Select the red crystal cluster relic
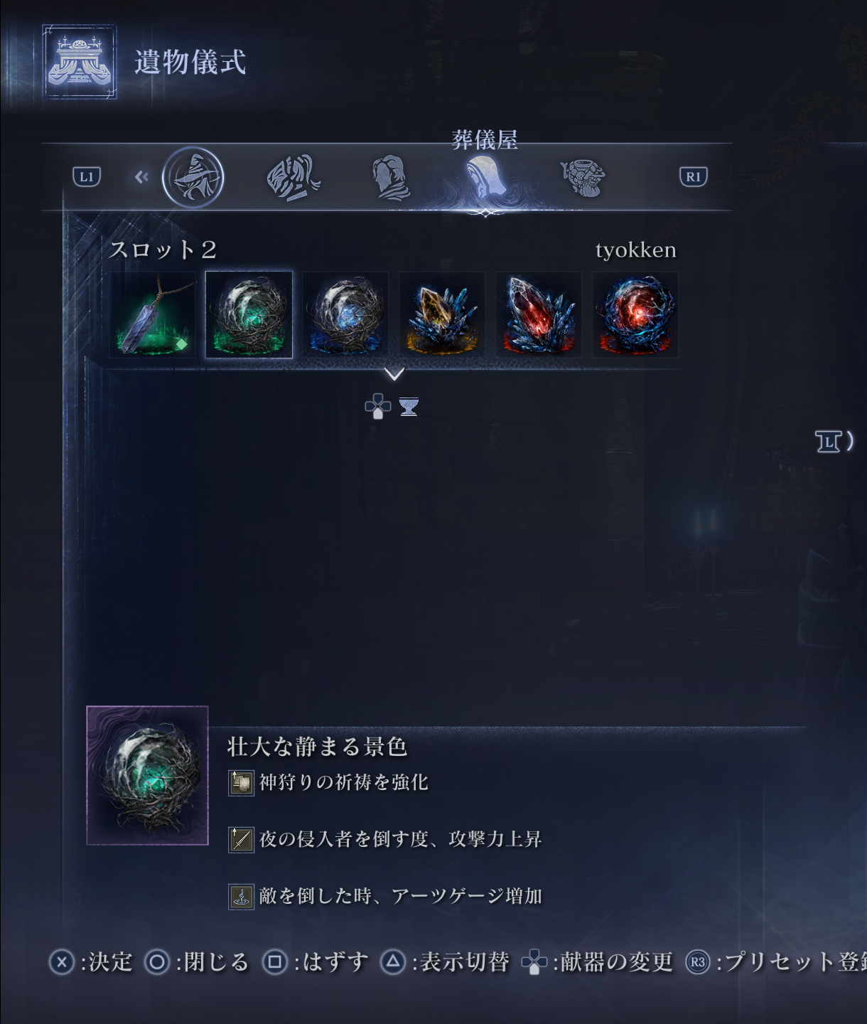The width and height of the screenshot is (867, 1024). tap(539, 314)
